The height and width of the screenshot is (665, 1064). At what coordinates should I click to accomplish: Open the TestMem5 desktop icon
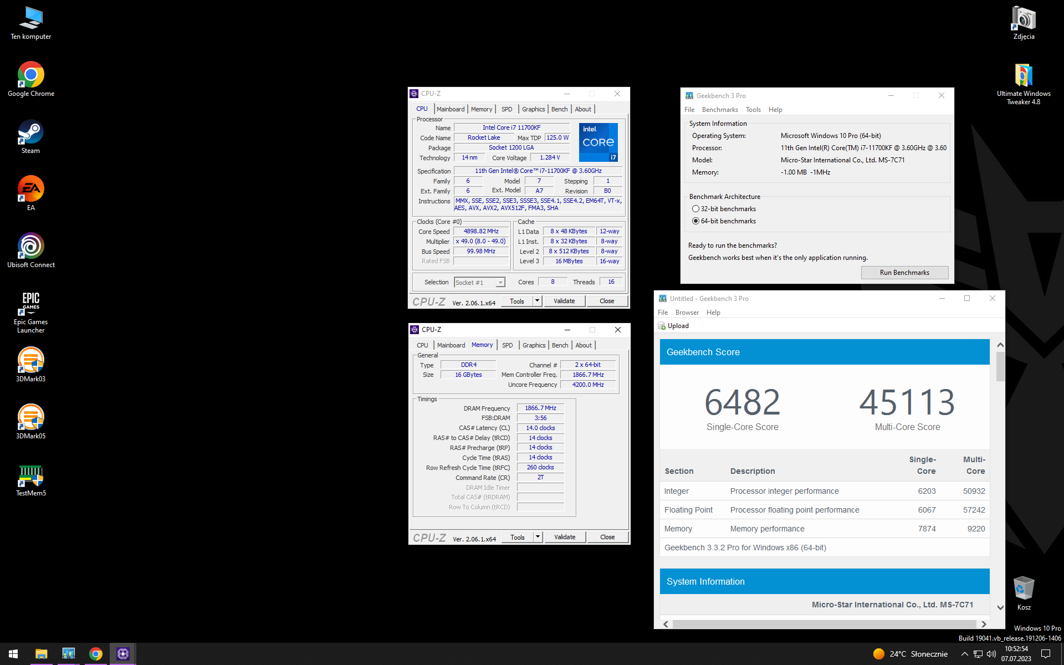[31, 480]
